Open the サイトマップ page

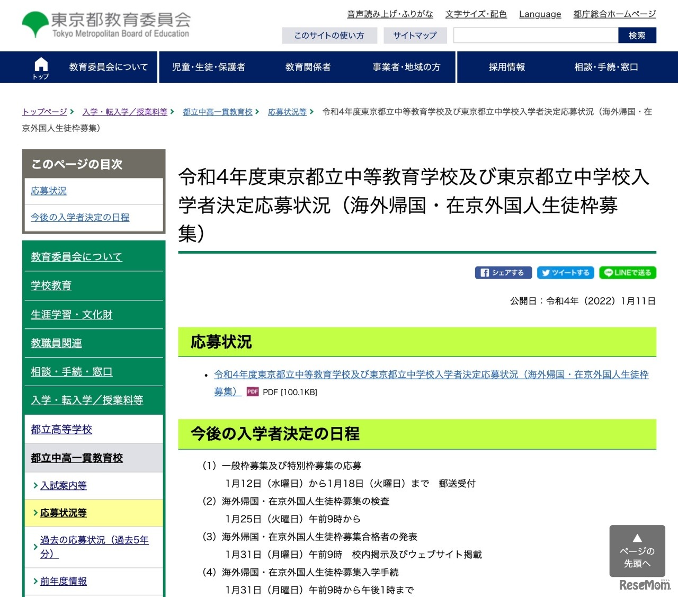[415, 35]
